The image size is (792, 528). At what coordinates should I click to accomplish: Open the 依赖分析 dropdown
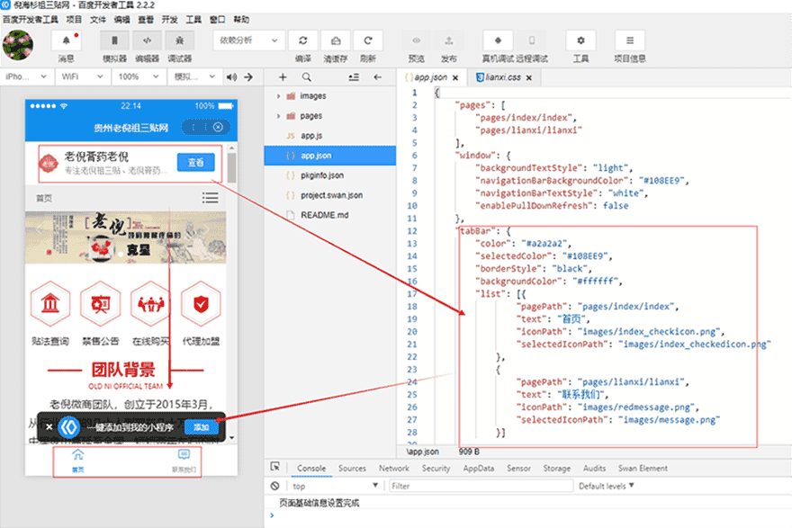pyautogui.click(x=249, y=40)
